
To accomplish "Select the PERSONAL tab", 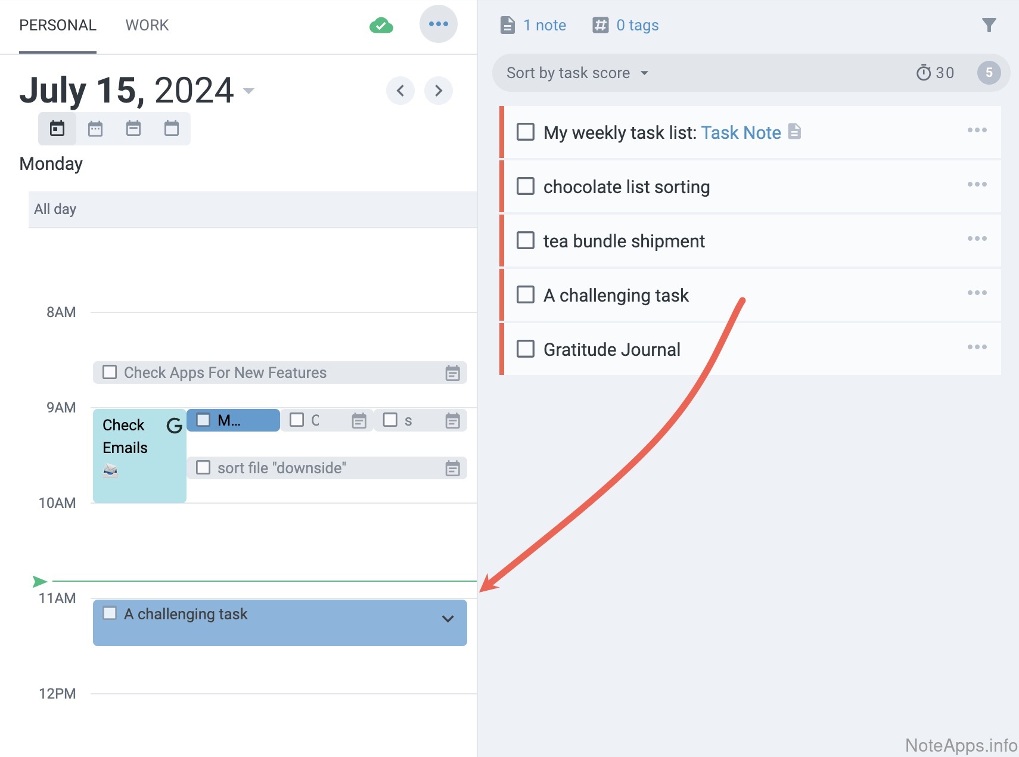I will [57, 25].
